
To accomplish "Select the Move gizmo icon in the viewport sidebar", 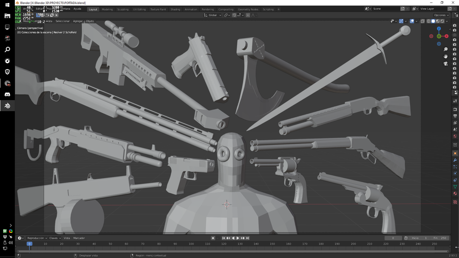I will click(x=445, y=56).
